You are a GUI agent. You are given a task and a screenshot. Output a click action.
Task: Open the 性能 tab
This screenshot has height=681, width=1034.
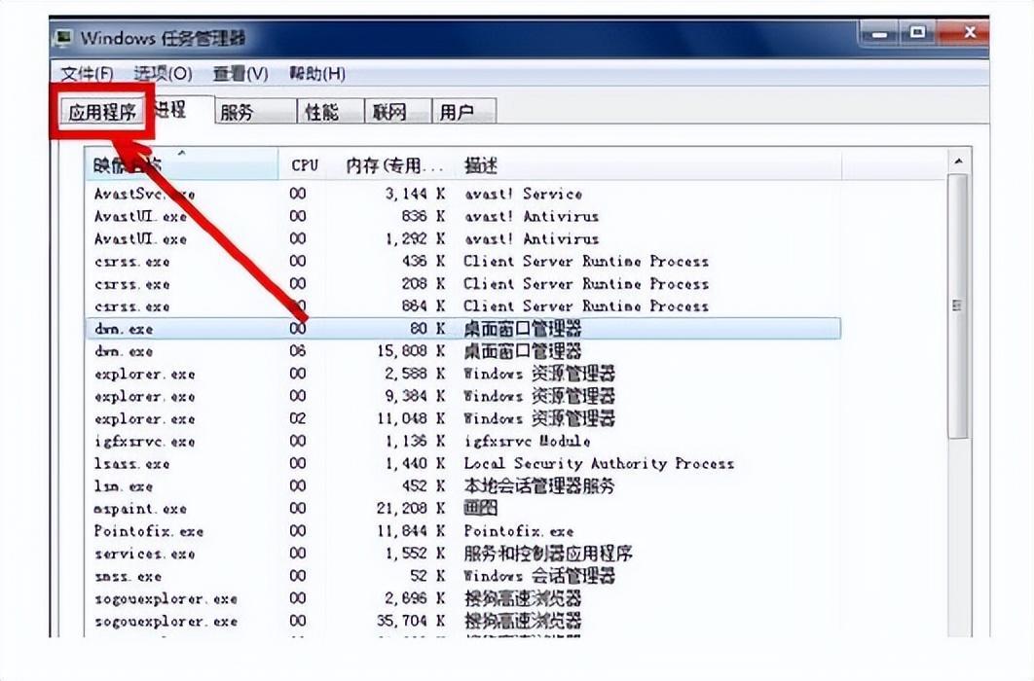pos(322,112)
